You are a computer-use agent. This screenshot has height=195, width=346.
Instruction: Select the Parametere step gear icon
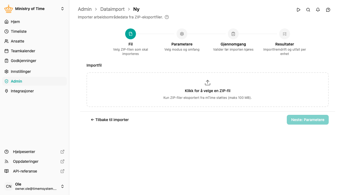click(182, 34)
